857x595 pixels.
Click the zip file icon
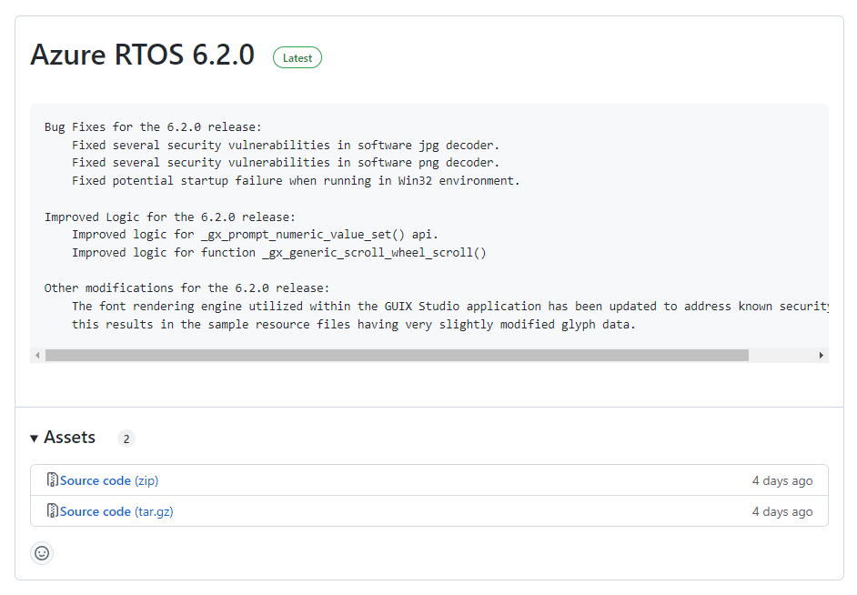pos(53,479)
